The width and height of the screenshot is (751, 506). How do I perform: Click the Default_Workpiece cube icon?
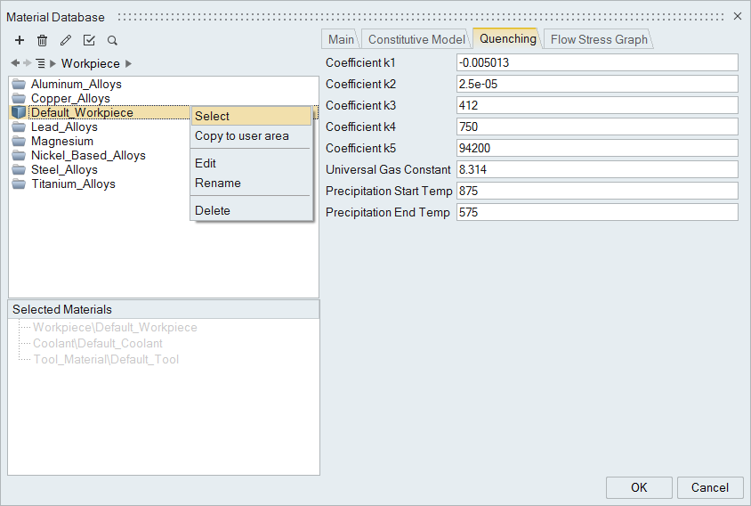pyautogui.click(x=19, y=112)
